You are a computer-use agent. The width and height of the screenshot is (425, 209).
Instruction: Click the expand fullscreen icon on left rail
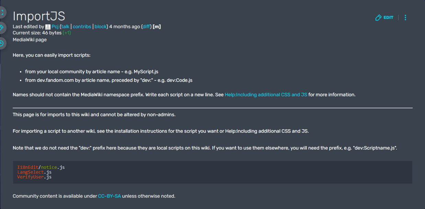(x=2, y=12)
